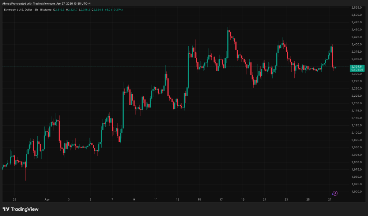Screen dimensions: 368x216
Task: Click the 27 date on the time axis
Action: (x=330, y=199)
